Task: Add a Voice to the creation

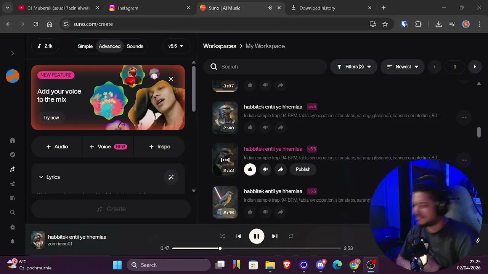Action: click(108, 147)
